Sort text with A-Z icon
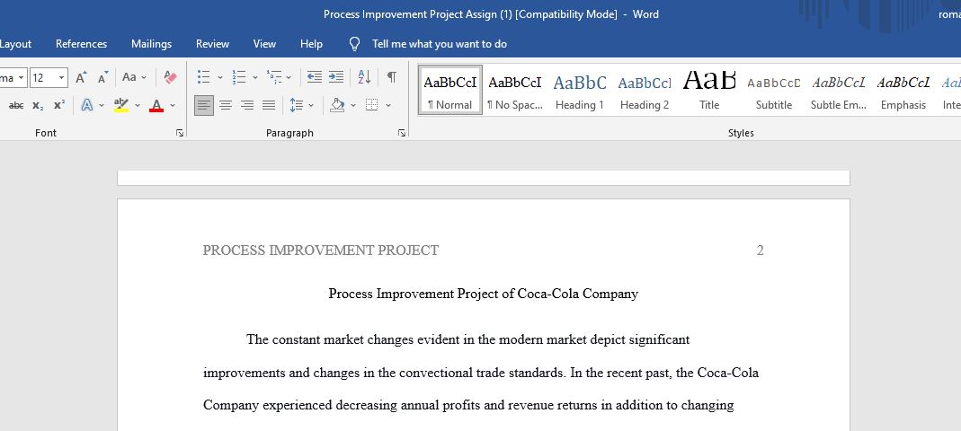This screenshot has height=431, width=961. (x=364, y=77)
